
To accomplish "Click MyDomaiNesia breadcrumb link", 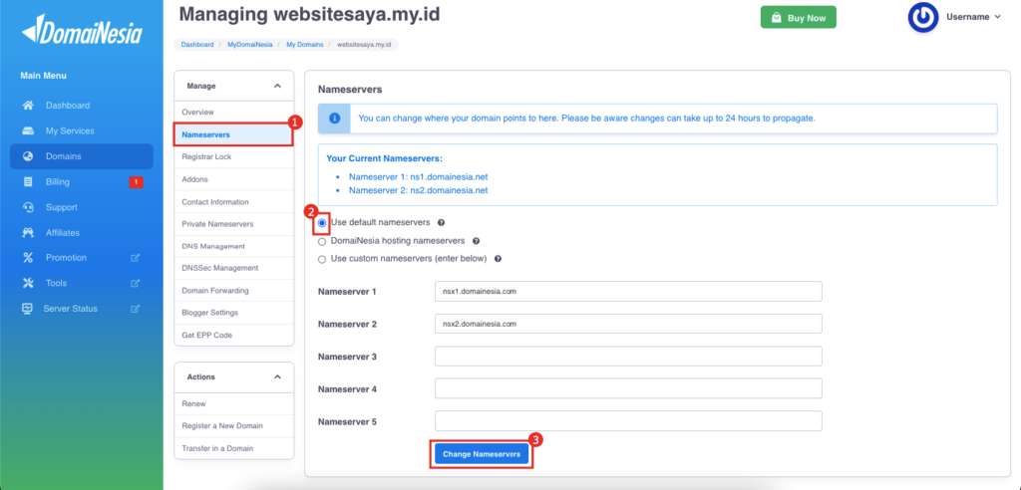I will [249, 45].
